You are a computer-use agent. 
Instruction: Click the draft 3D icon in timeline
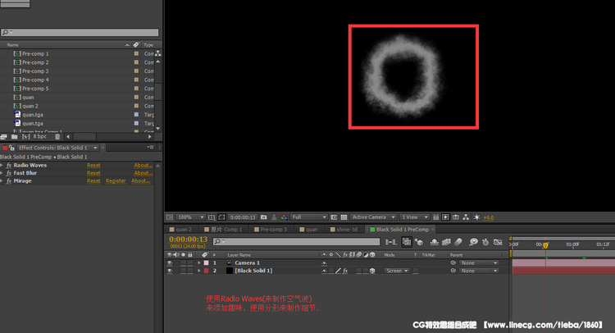coord(419,242)
